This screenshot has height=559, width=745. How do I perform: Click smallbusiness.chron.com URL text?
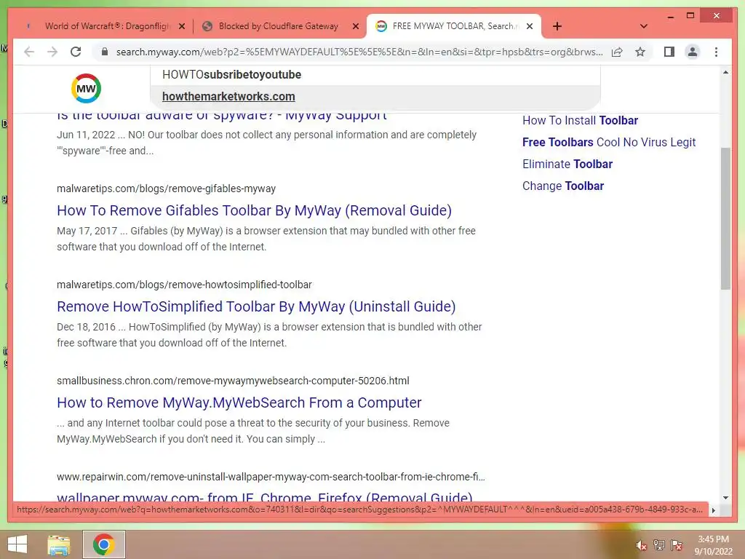coord(233,381)
